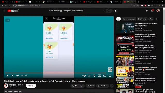Share the video
The image size is (165, 93).
tap(90, 86)
